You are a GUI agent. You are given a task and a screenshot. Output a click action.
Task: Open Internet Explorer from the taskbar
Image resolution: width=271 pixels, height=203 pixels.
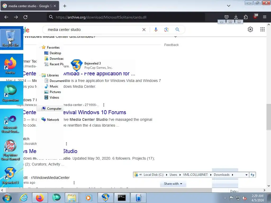point(24,198)
